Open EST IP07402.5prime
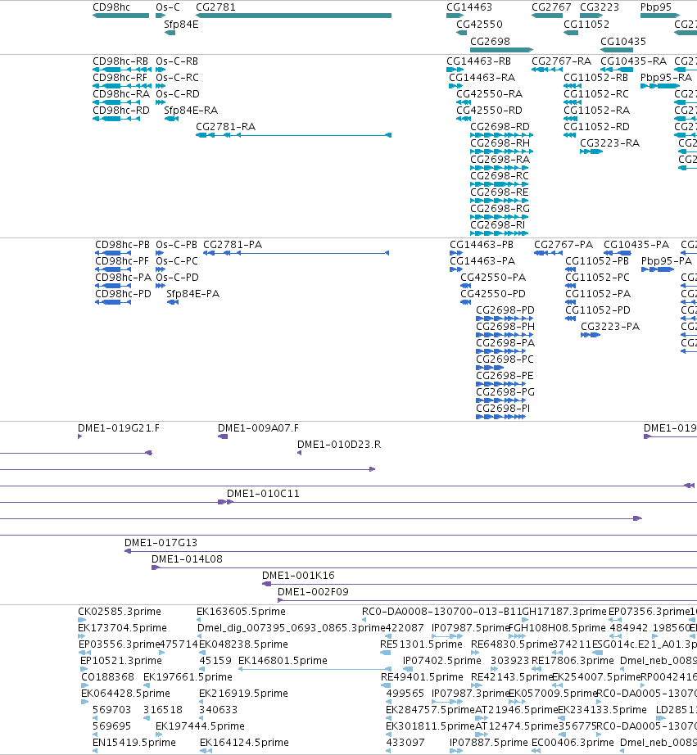 [x=408, y=669]
